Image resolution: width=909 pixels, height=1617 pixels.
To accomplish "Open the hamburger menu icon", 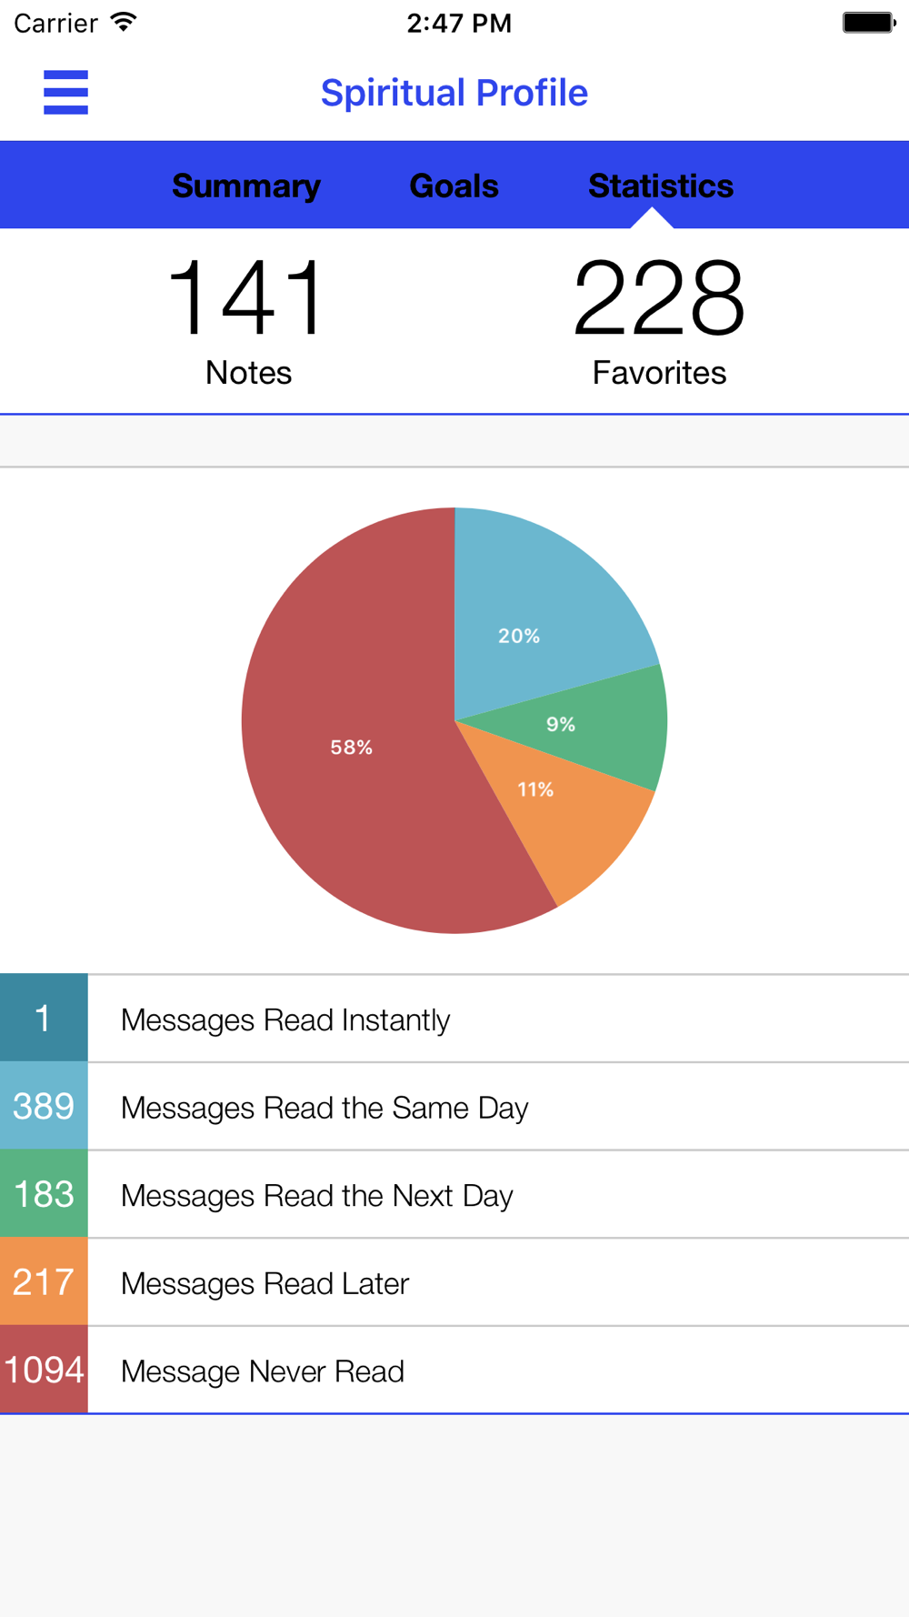I will tap(65, 92).
